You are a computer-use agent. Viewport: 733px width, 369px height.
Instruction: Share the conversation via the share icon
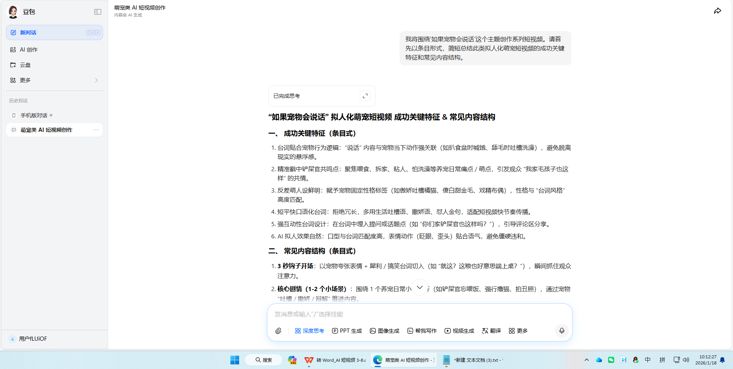coord(718,11)
